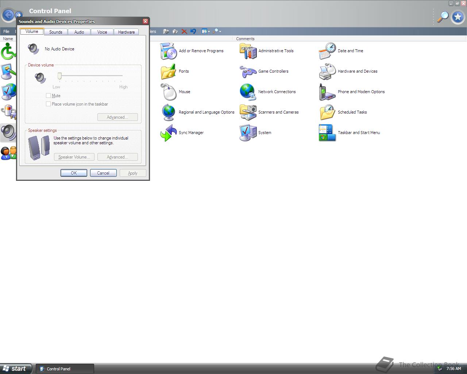The height and width of the screenshot is (374, 467).
Task: Open the Fonts folder icon
Action: point(169,72)
